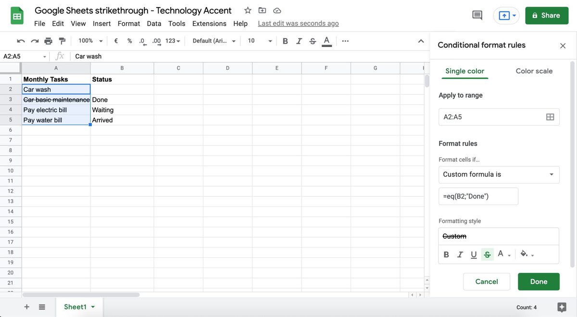
Task: Decrease decimal places
Action: coord(142,41)
